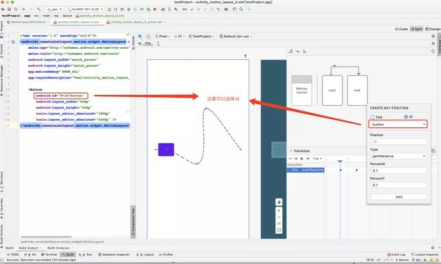Click the timeline play button
Viewport: 441px width, 264px height.
click(x=302, y=159)
